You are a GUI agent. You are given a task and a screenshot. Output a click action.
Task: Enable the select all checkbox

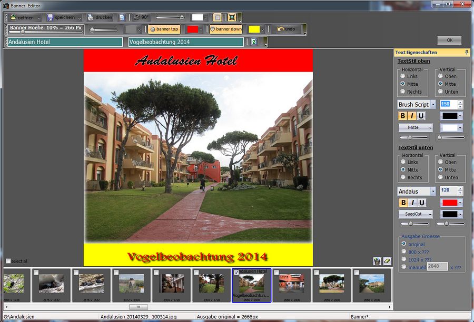pos(8,261)
